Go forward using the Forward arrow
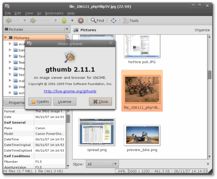The height and width of the screenshot is (179, 217). point(40,20)
